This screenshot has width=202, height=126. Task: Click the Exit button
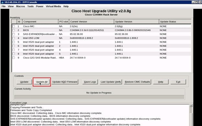pos(178,82)
